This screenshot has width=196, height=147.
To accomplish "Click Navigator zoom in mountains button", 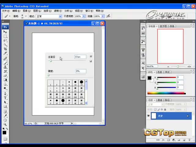I will pyautogui.click(x=189, y=66).
